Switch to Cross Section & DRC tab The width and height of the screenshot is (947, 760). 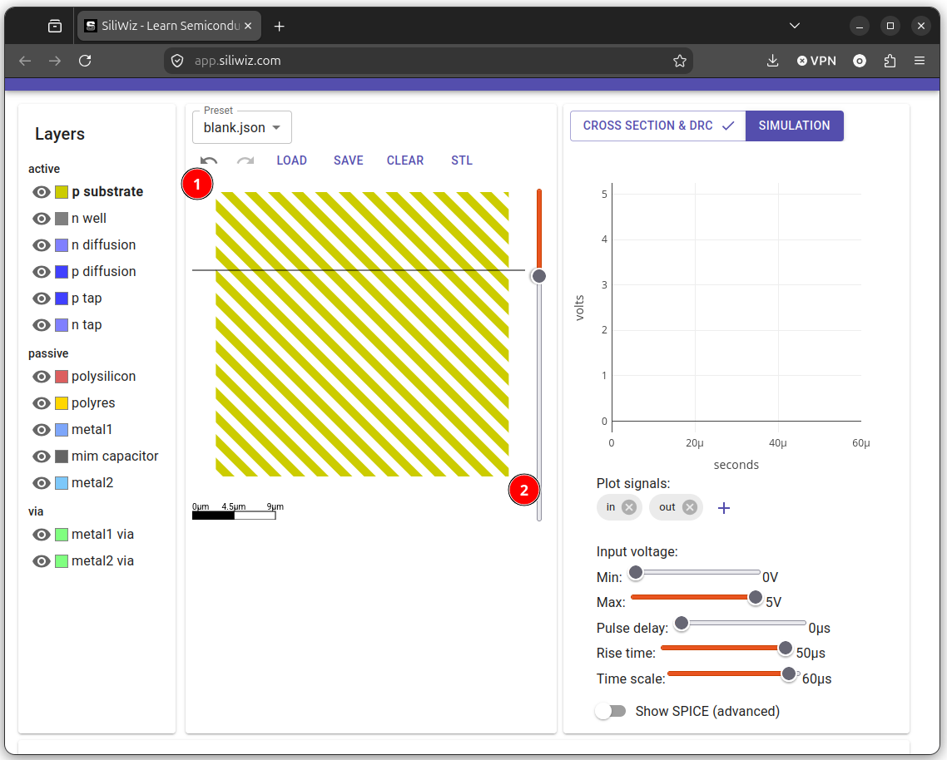coord(657,126)
